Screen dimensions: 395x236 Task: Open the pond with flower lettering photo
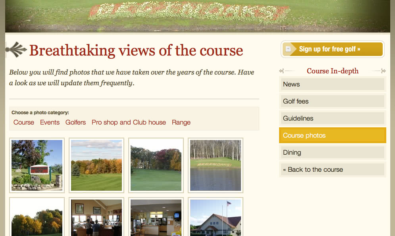pos(216,165)
